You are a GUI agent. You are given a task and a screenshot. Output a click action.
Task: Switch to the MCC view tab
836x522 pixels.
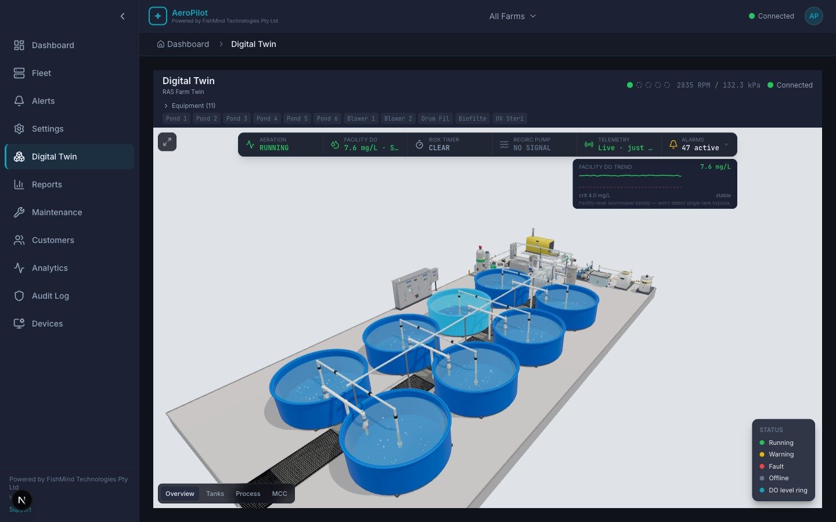pyautogui.click(x=280, y=494)
